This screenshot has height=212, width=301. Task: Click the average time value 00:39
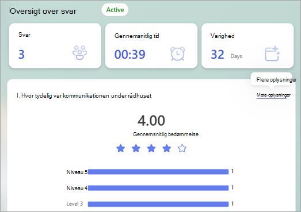[x=129, y=55]
